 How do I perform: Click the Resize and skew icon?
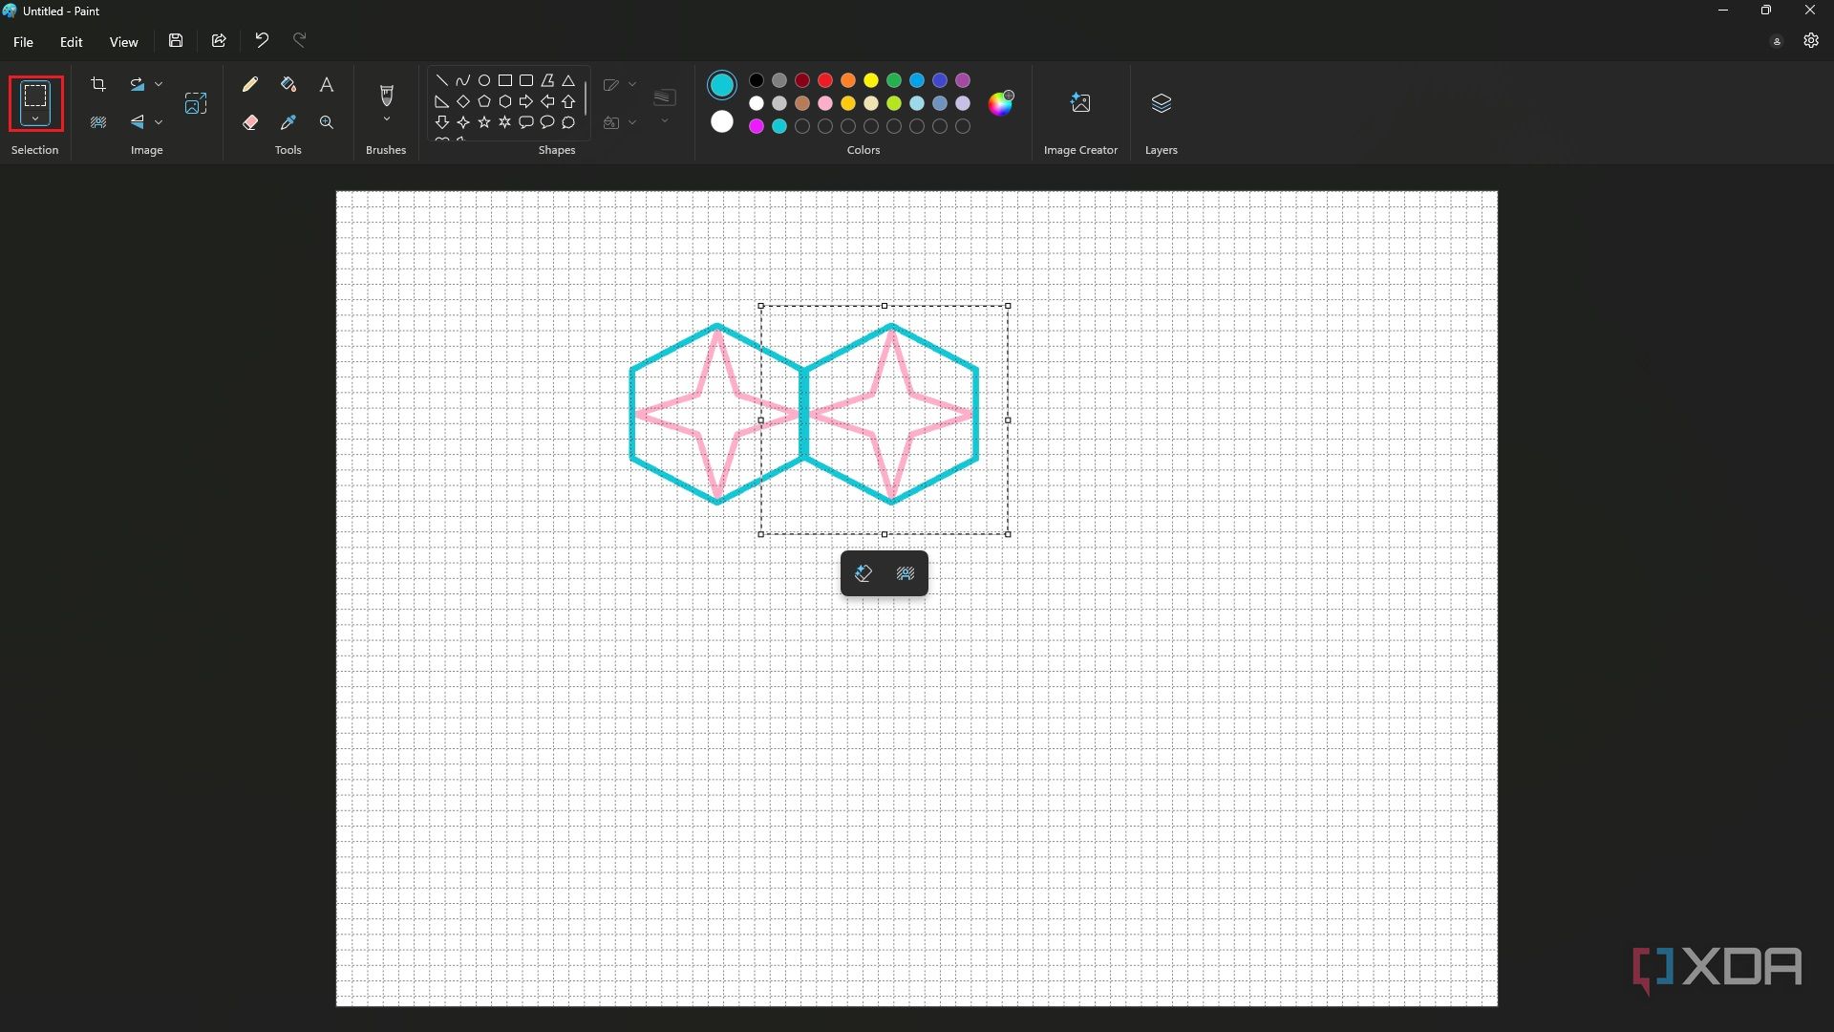pyautogui.click(x=196, y=103)
